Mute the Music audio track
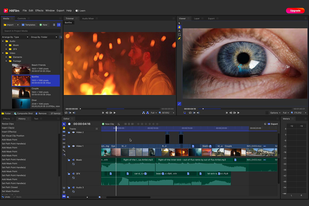 (x=73, y=160)
